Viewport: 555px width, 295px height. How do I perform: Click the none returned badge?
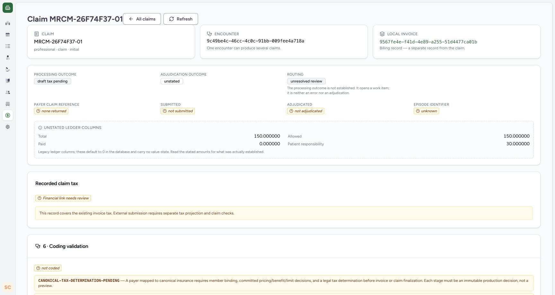51,111
